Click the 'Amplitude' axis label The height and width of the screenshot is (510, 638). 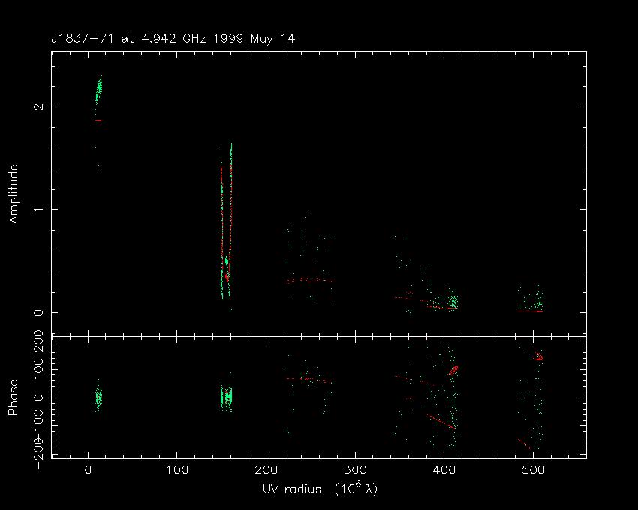(14, 194)
